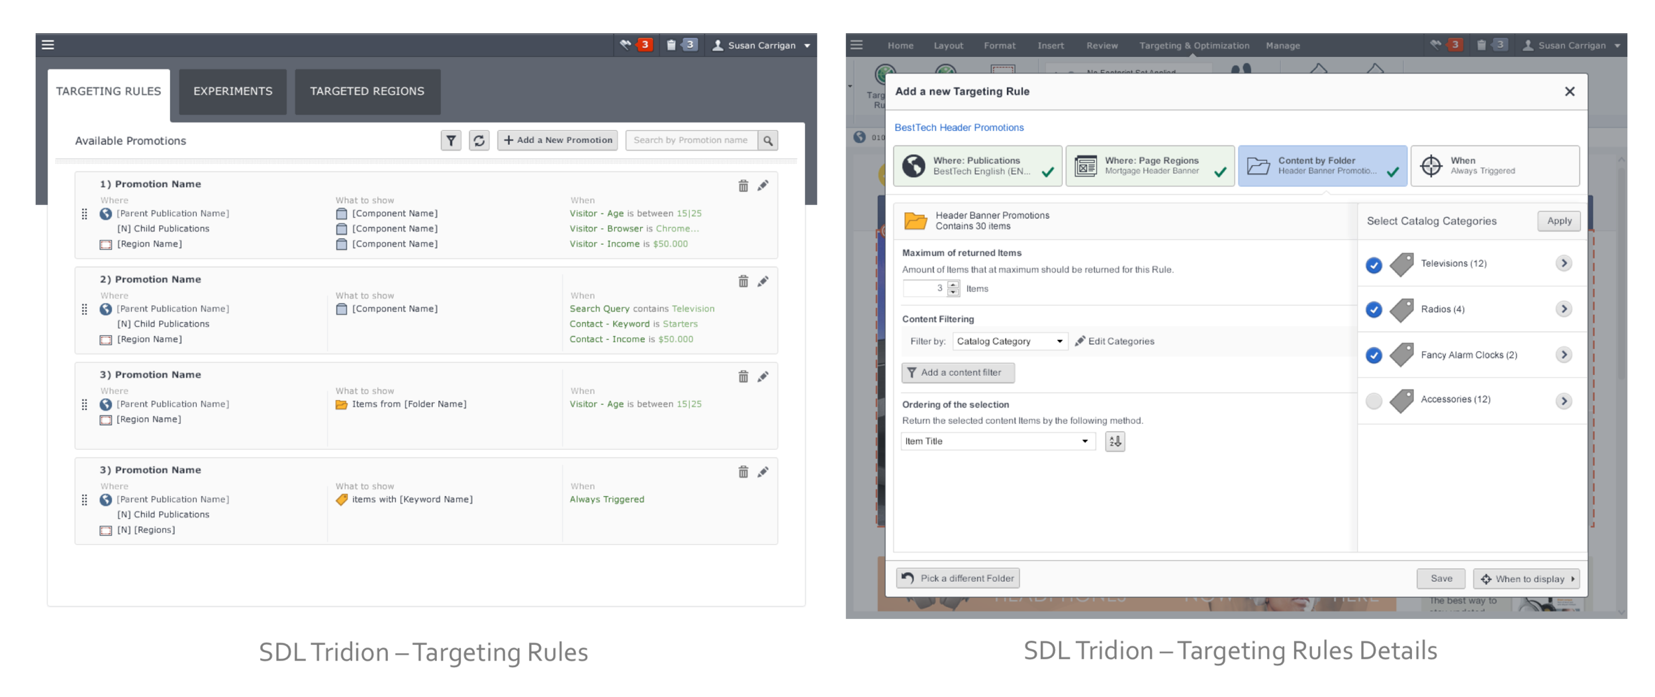Check Accessories (12) category
Image resolution: width=1655 pixels, height=697 pixels.
(1374, 401)
